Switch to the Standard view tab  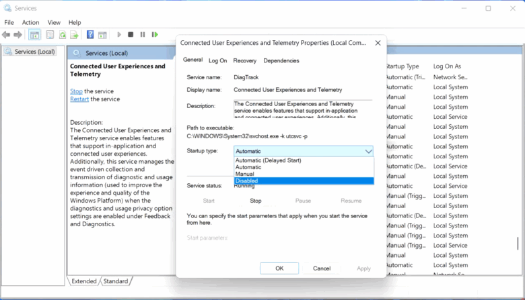pyautogui.click(x=116, y=281)
